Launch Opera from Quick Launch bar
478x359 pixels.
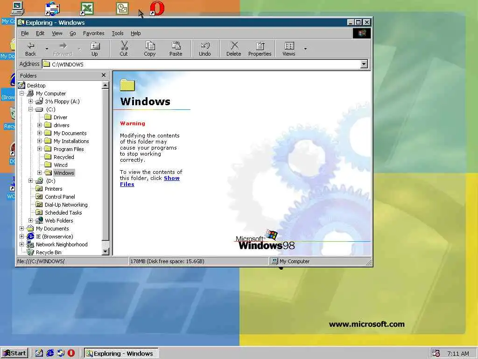coord(71,353)
